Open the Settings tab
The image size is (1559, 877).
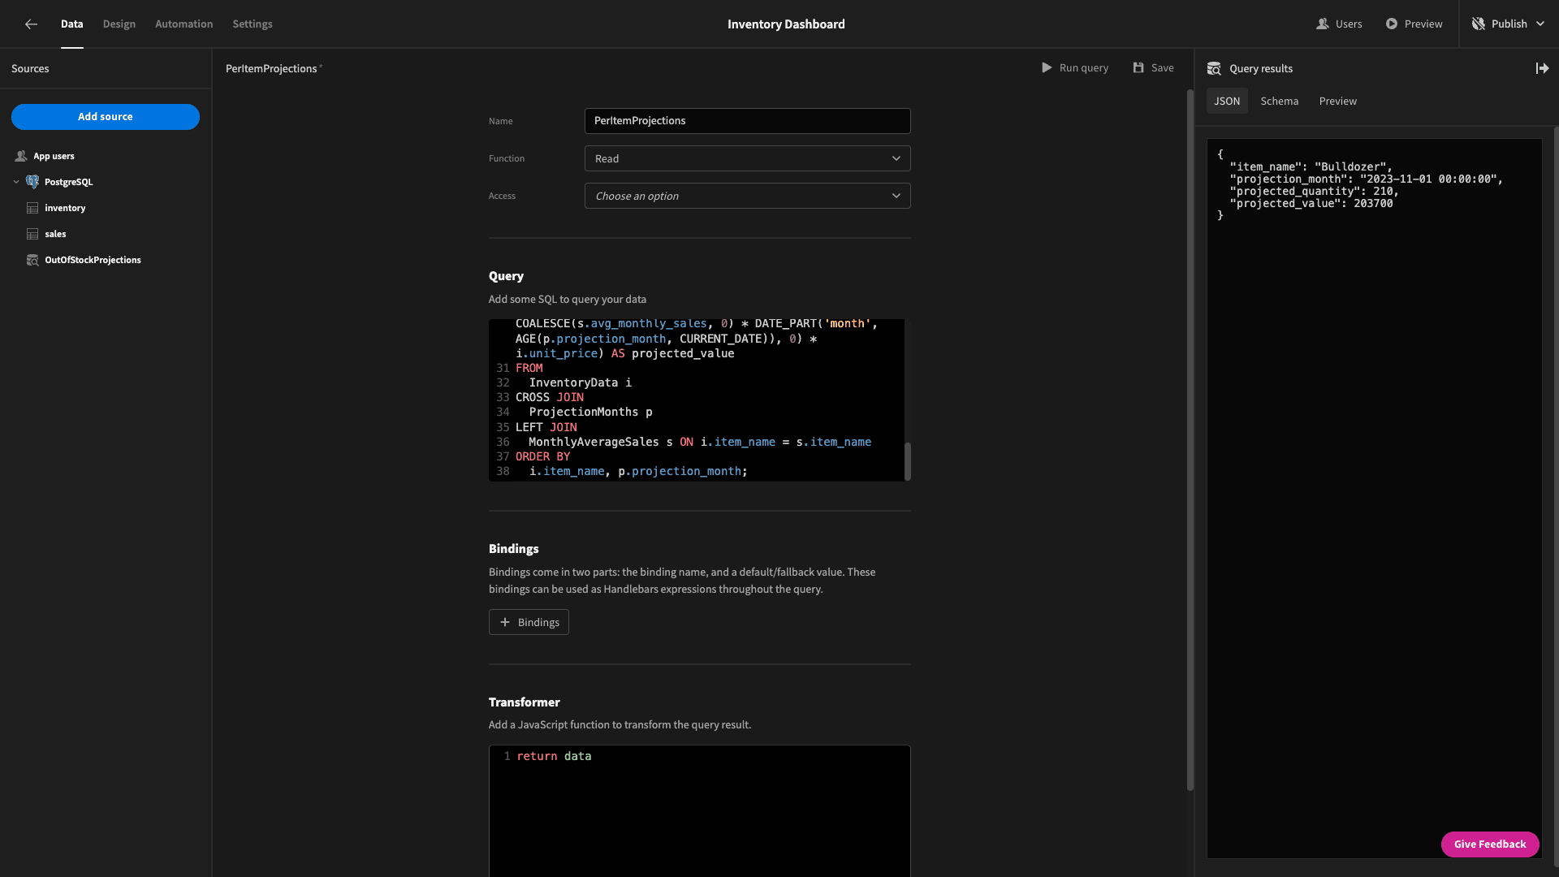[253, 24]
